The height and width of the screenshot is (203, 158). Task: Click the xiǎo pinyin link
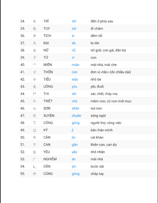click(75, 79)
